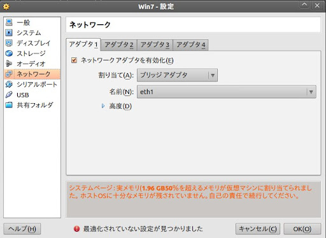The image size is (326, 238).
Task: Go to the ディスプレイ settings category
Action: click(x=32, y=43)
